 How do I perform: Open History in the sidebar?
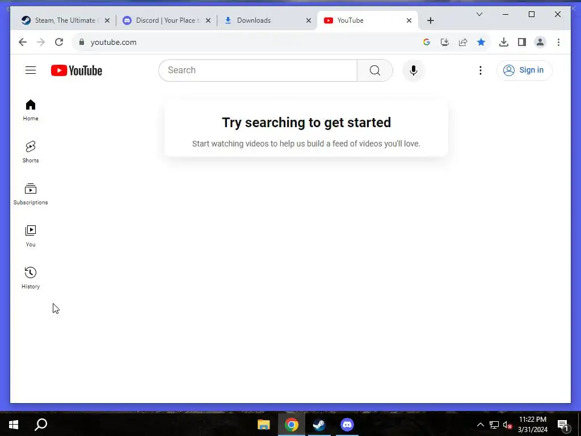pyautogui.click(x=31, y=278)
